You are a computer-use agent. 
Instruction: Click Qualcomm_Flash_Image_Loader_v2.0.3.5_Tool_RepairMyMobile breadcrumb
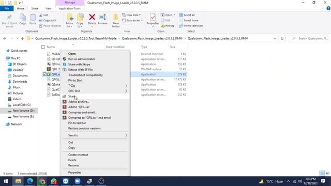(x=76, y=39)
